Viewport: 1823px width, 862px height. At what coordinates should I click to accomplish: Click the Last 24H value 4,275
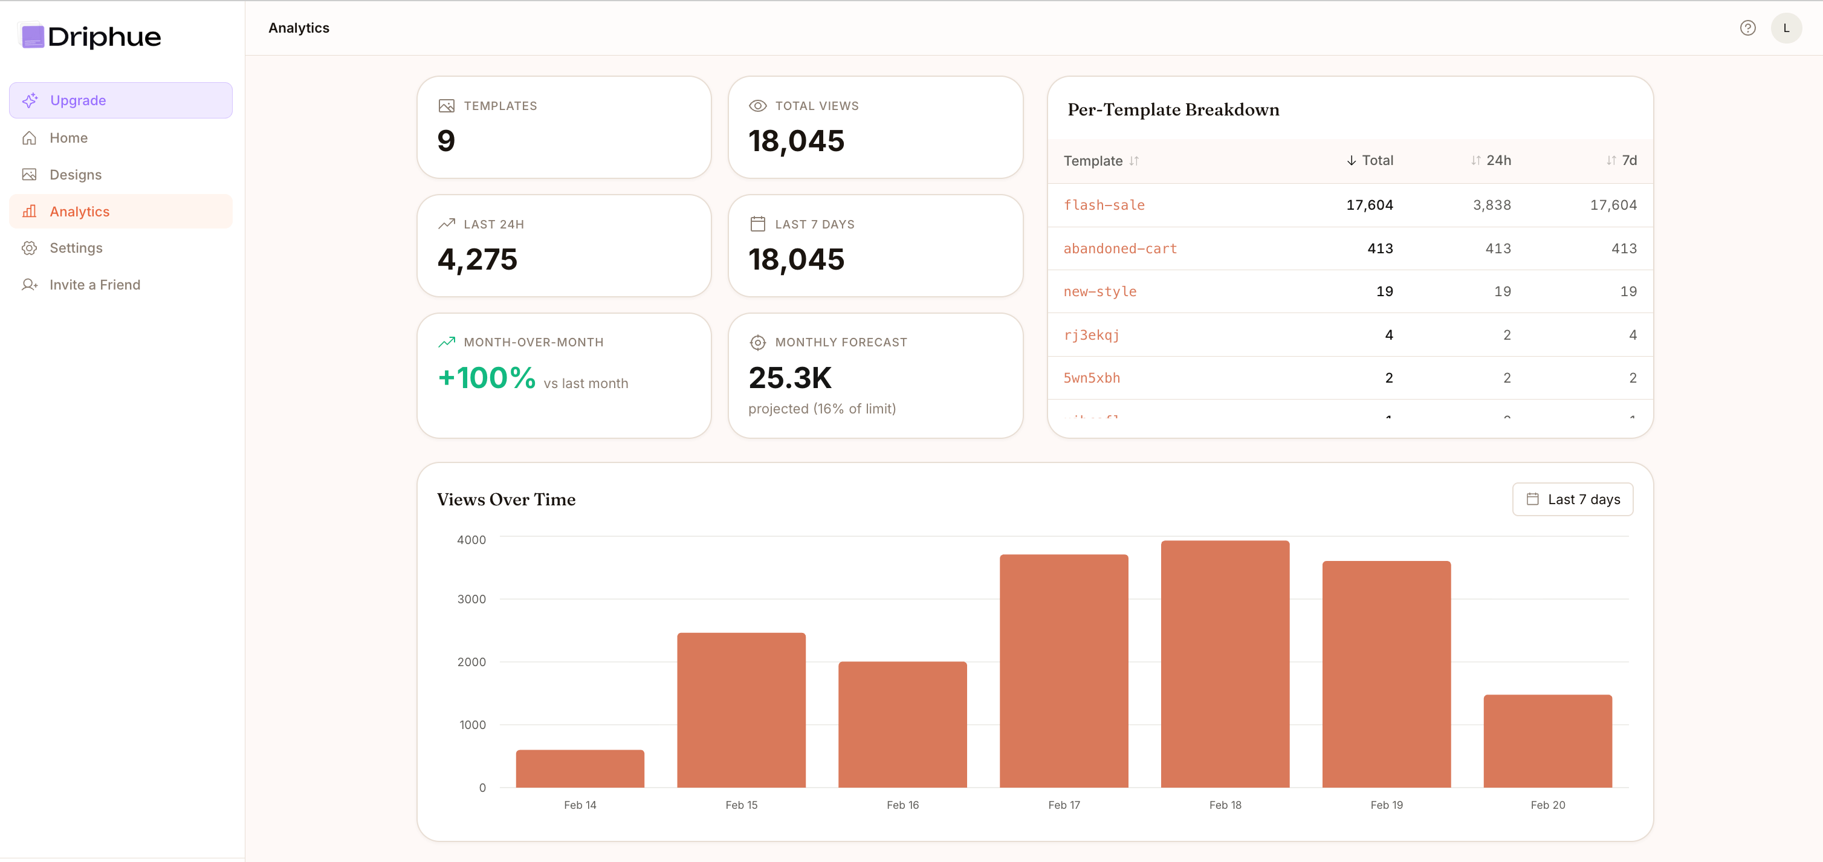[478, 260]
